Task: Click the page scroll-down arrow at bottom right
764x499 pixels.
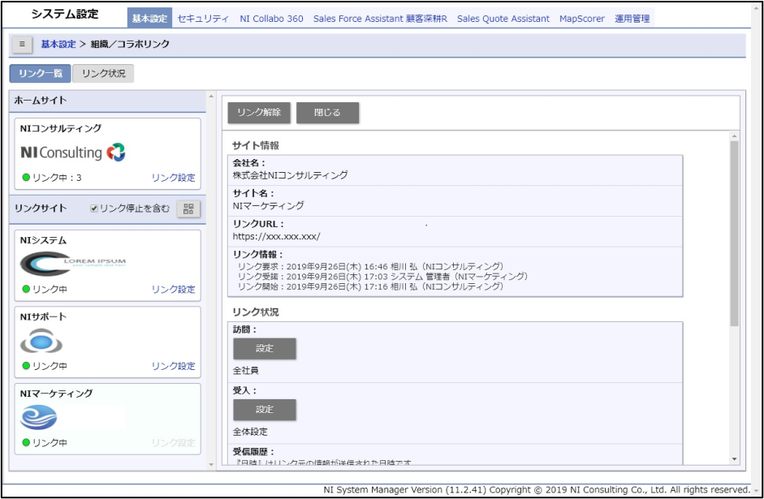Action: pyautogui.click(x=756, y=491)
